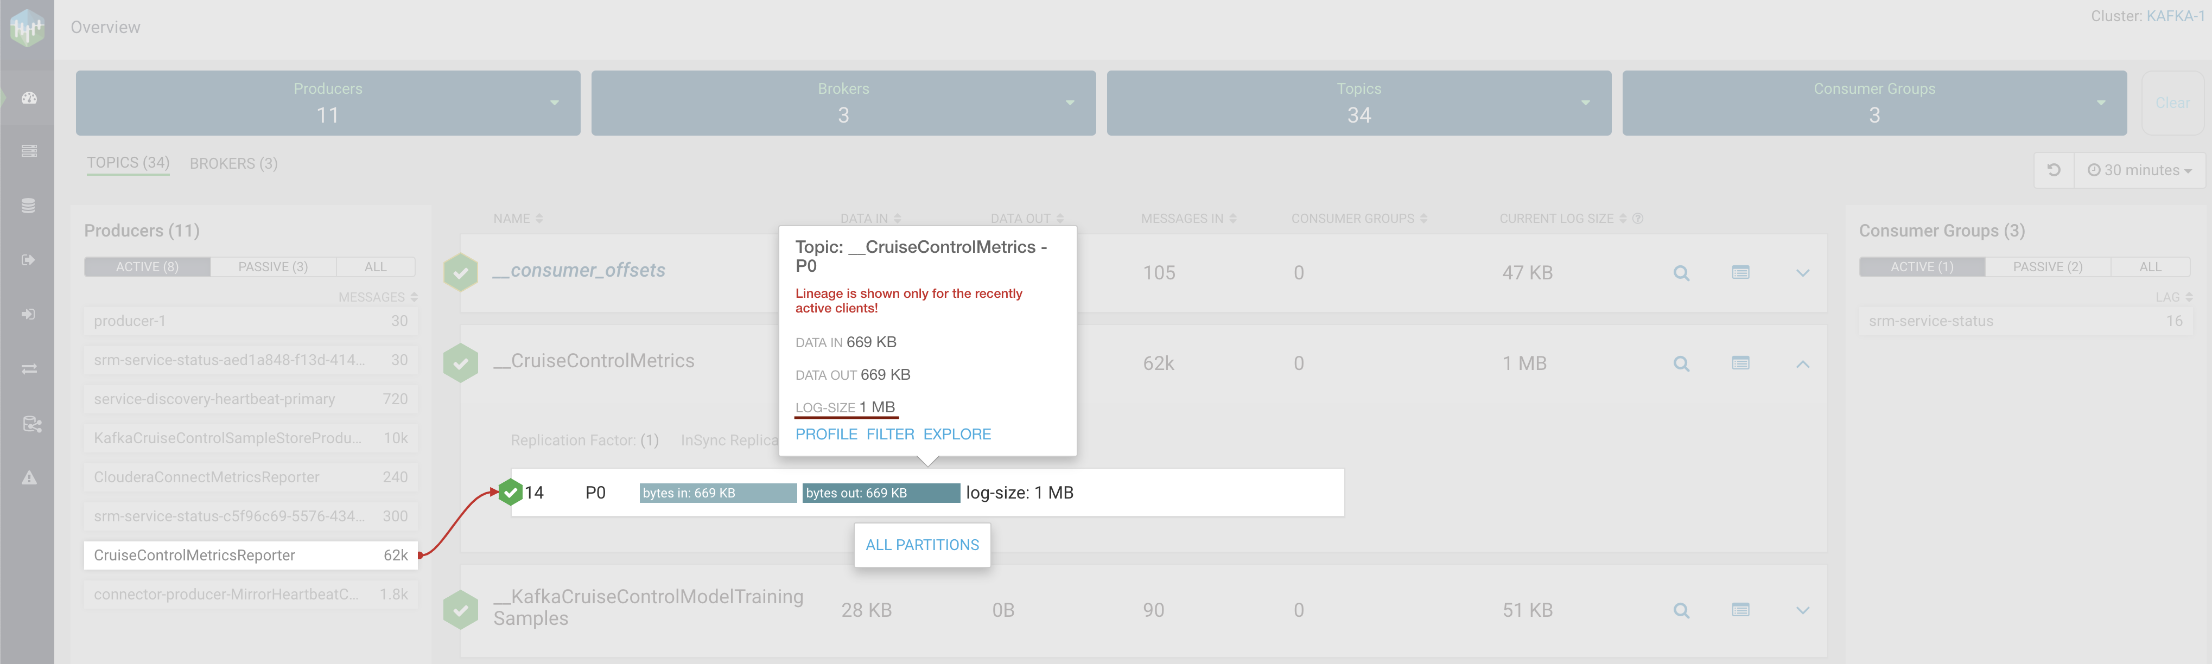Click magnifier icon for KafkaCruiseControlModelTrainingSamples row

[x=1681, y=610]
